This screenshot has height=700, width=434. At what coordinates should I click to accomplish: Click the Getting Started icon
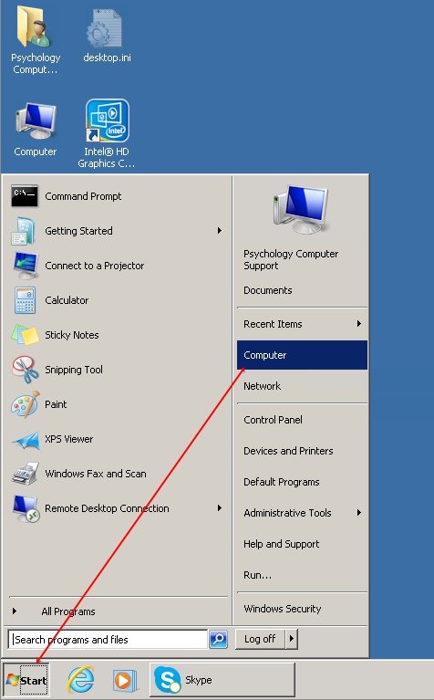coord(23,231)
